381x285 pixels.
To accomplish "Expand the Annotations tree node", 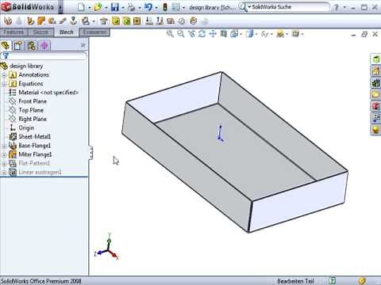I will (4, 75).
